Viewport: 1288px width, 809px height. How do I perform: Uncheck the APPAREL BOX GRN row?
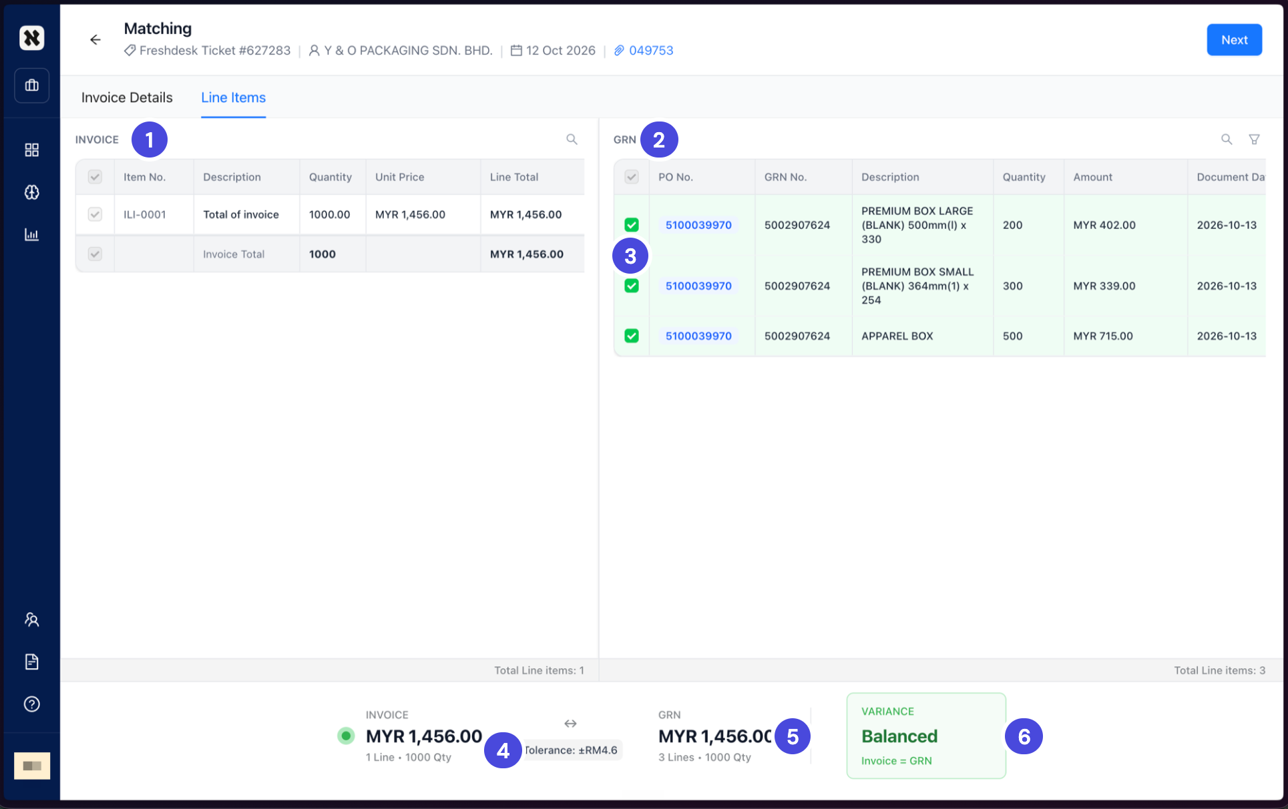(631, 336)
